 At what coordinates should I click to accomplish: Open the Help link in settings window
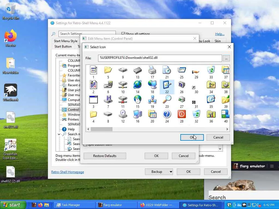click(220, 34)
